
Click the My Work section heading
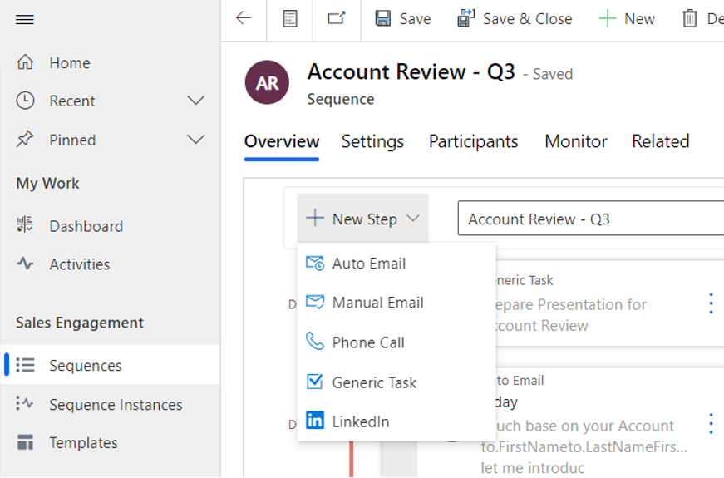pyautogui.click(x=47, y=184)
